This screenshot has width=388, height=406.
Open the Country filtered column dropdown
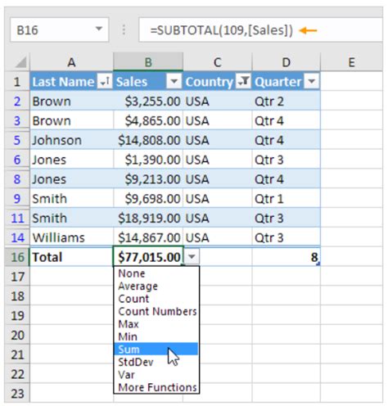(243, 81)
